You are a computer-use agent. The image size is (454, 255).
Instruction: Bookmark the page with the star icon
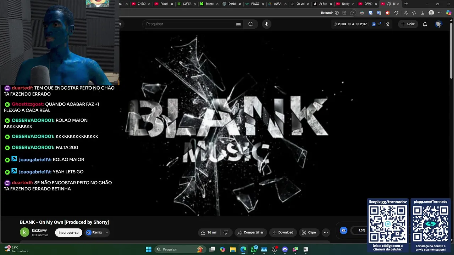click(352, 13)
